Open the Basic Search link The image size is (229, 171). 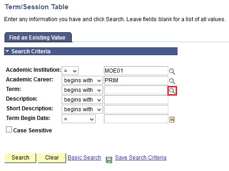coord(84,158)
